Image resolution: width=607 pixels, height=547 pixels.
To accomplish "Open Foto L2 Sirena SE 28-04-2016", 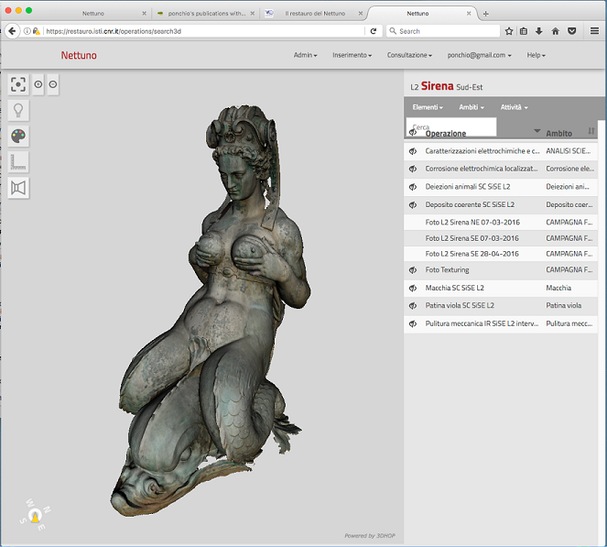I will 472,254.
